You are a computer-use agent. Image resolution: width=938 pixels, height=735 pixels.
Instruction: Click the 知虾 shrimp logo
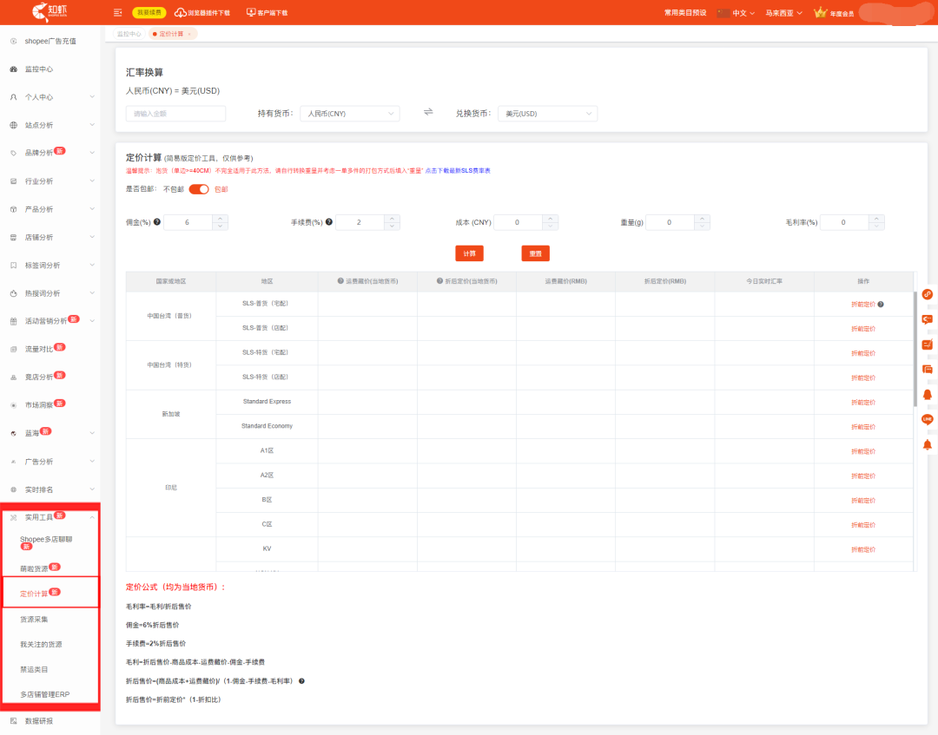click(50, 11)
